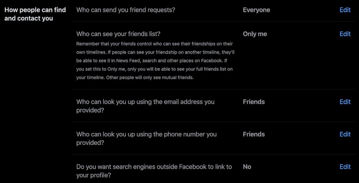Viewport: 359px width, 183px height.
Task: Edit who can send you friend requests
Action: 345,10
